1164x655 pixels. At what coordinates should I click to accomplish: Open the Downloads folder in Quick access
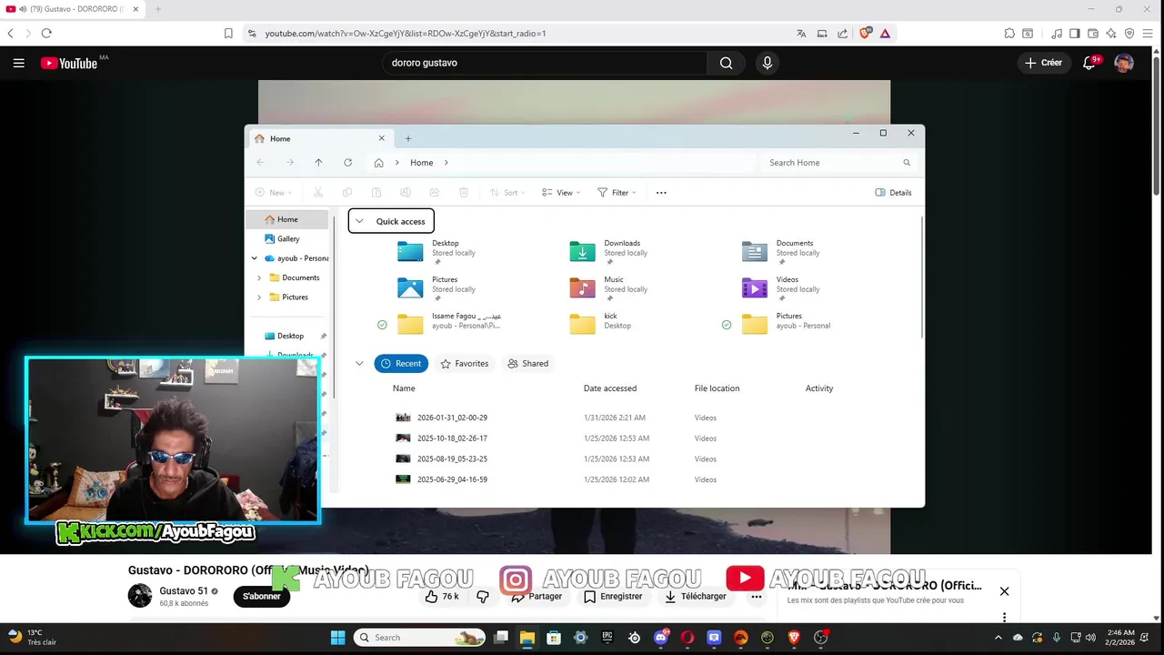[x=609, y=252]
